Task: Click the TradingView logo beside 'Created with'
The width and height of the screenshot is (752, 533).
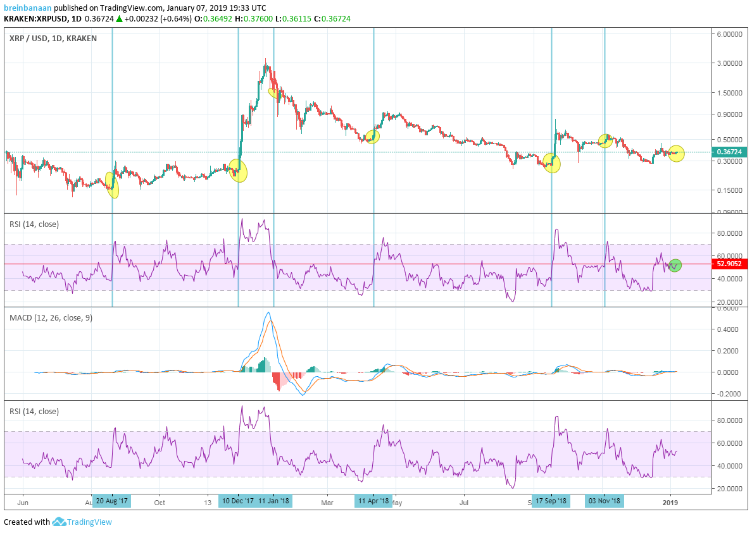Action: (x=82, y=522)
